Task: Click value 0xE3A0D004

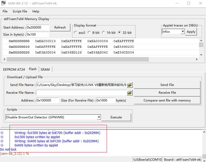Action: click(x=45, y=52)
